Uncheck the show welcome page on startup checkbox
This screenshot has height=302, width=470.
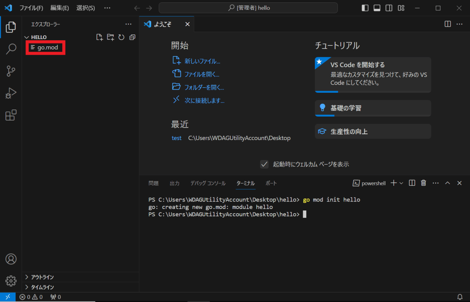(264, 164)
